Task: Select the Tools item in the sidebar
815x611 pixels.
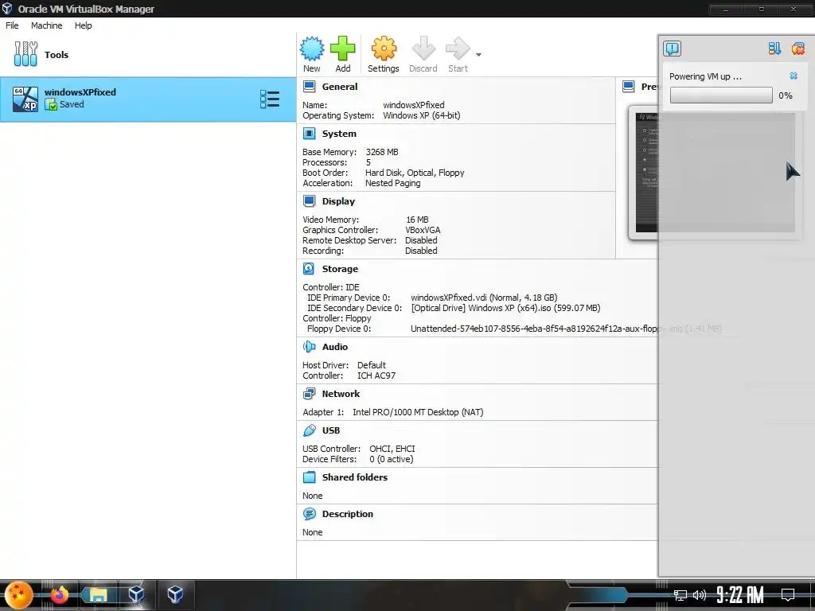Action: pyautogui.click(x=148, y=55)
